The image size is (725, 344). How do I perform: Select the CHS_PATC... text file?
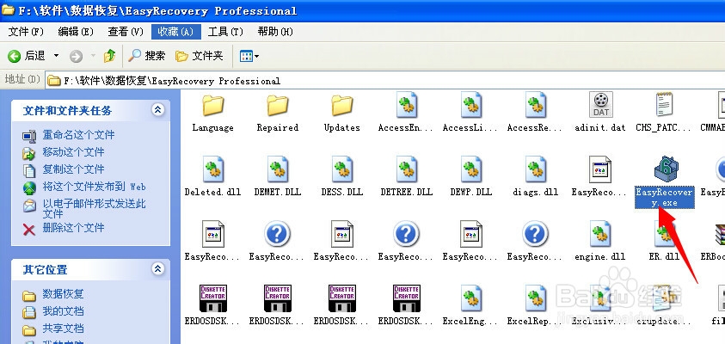[665, 113]
